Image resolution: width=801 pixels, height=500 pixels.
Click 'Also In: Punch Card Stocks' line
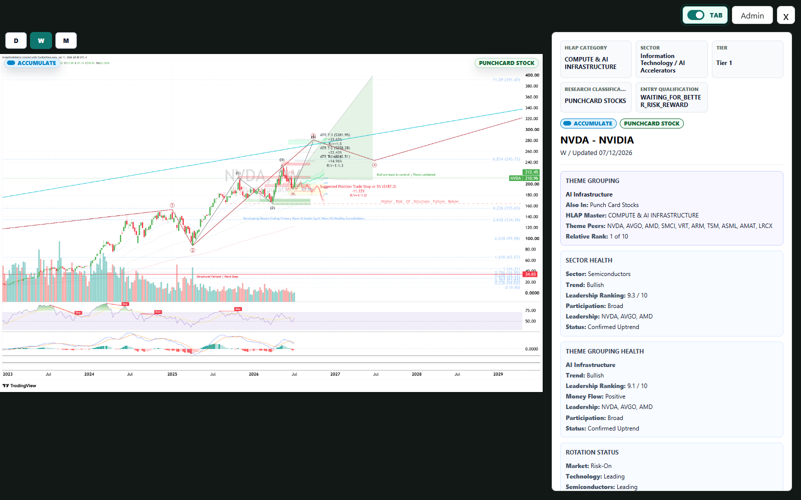602,205
